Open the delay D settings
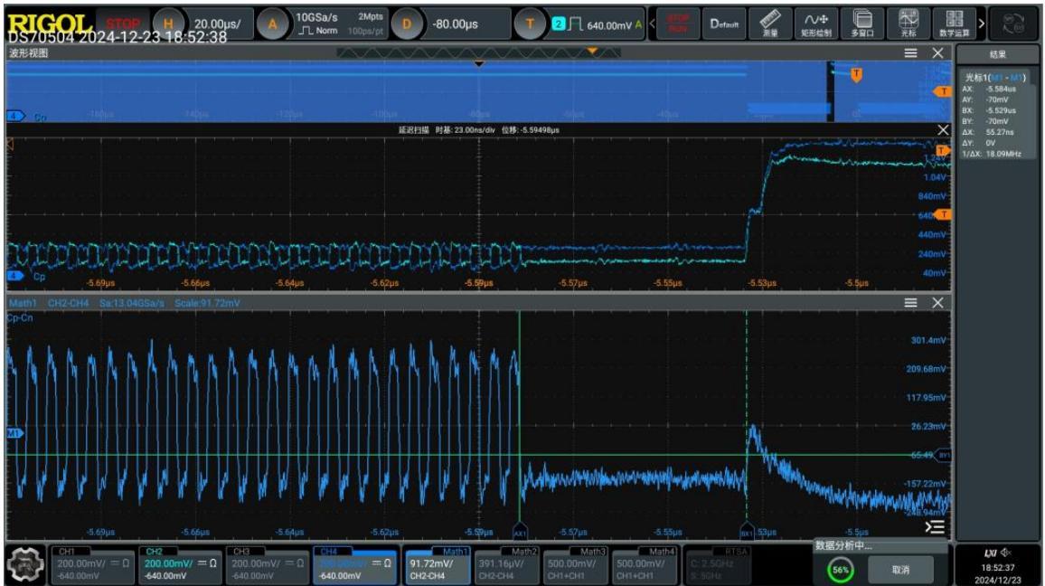1045x586 pixels. coord(407,24)
